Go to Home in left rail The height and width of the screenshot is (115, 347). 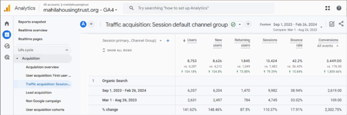click(7, 23)
